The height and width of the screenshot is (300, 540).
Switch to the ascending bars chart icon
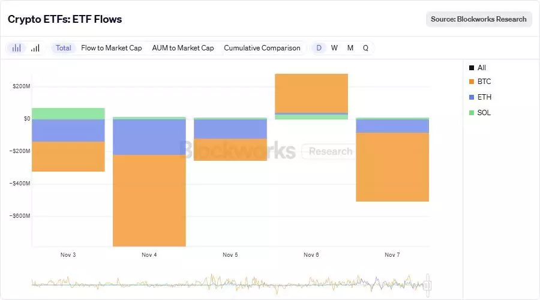coord(35,48)
